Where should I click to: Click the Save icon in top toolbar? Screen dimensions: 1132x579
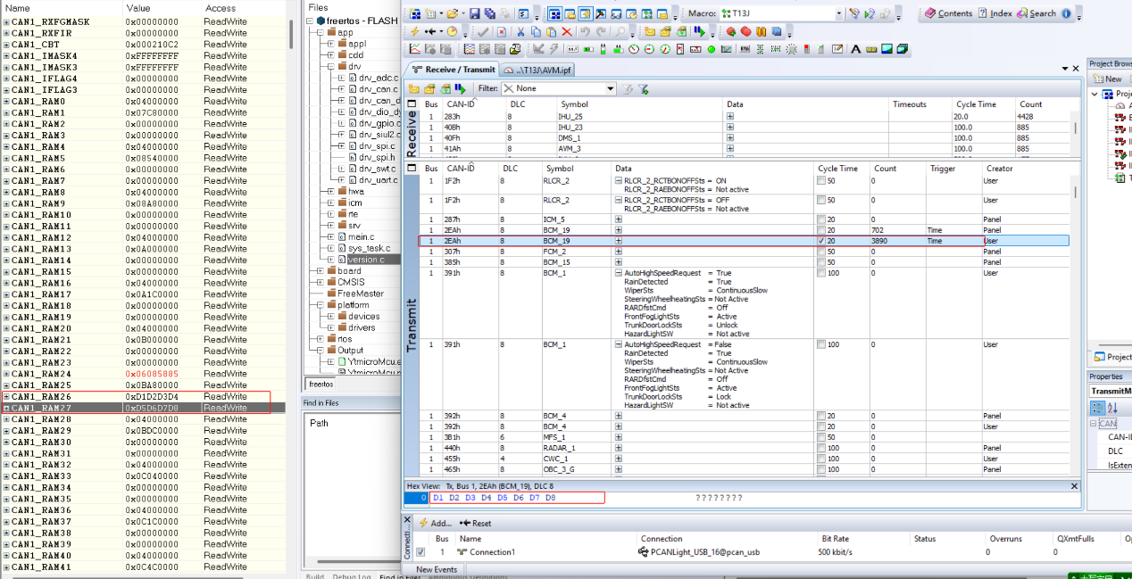click(474, 13)
